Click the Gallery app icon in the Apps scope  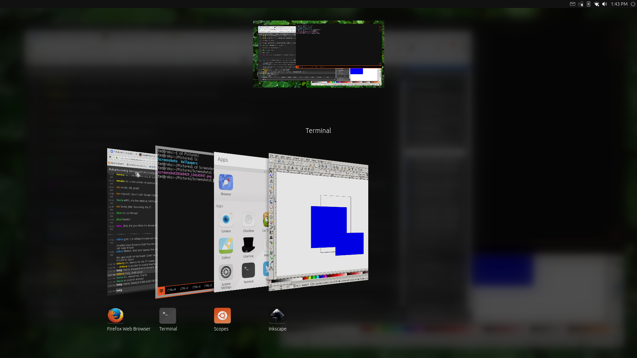point(226,246)
